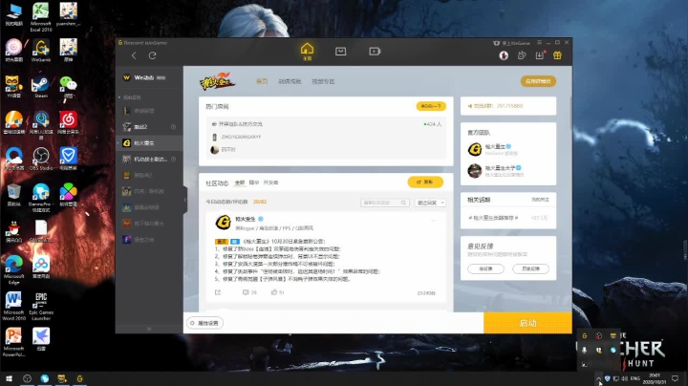The image size is (688, 386).
Task: Open Microsoft PowerPoint desktop shortcut
Action: point(13,342)
